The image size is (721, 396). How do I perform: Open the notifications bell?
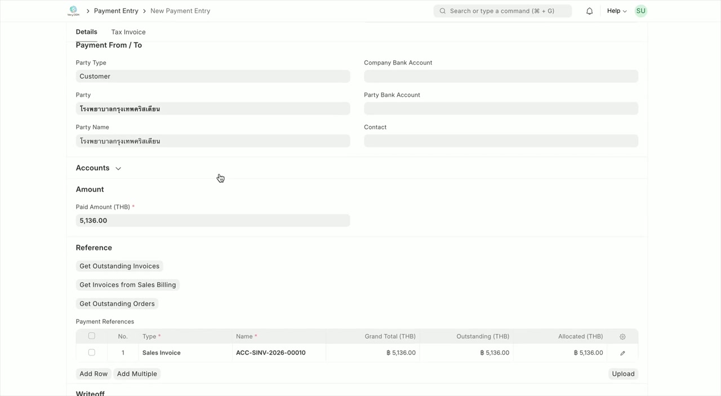(589, 11)
